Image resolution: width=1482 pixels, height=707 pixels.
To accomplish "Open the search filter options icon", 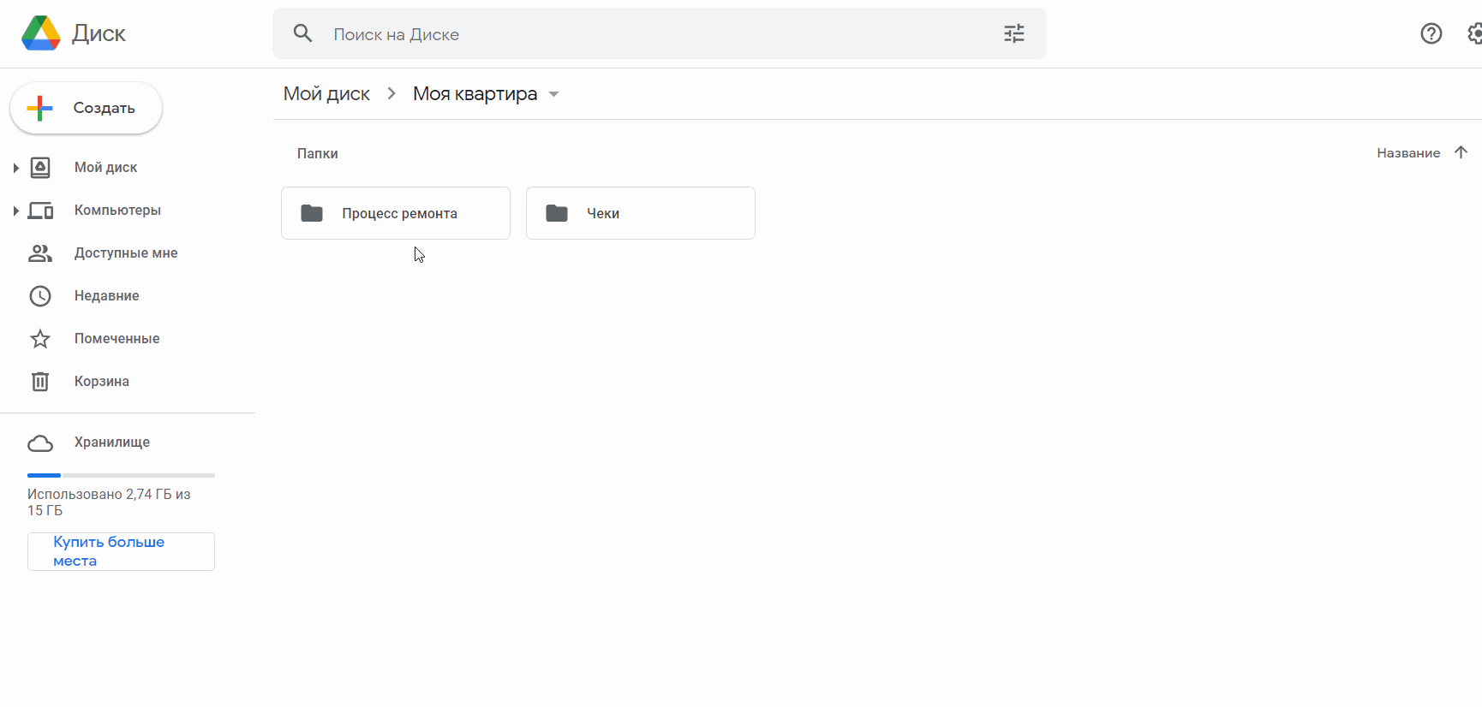I will (1014, 33).
